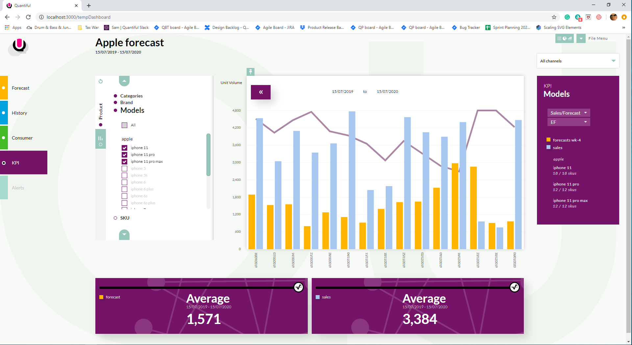Screen dimensions: 632x345
Task: Click the checkmark icon on the sales Average card
Action: pos(515,287)
